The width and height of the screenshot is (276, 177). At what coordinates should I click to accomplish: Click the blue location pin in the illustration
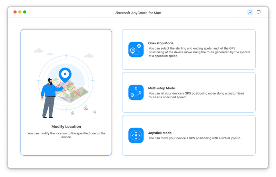click(x=65, y=74)
